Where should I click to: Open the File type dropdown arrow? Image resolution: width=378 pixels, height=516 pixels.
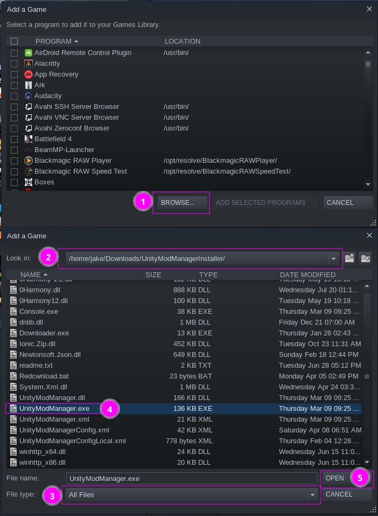312,494
